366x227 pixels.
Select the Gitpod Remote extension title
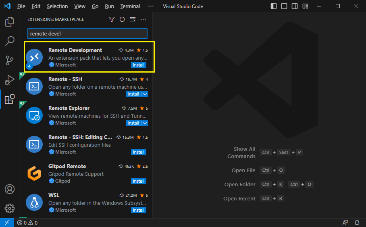tap(67, 166)
